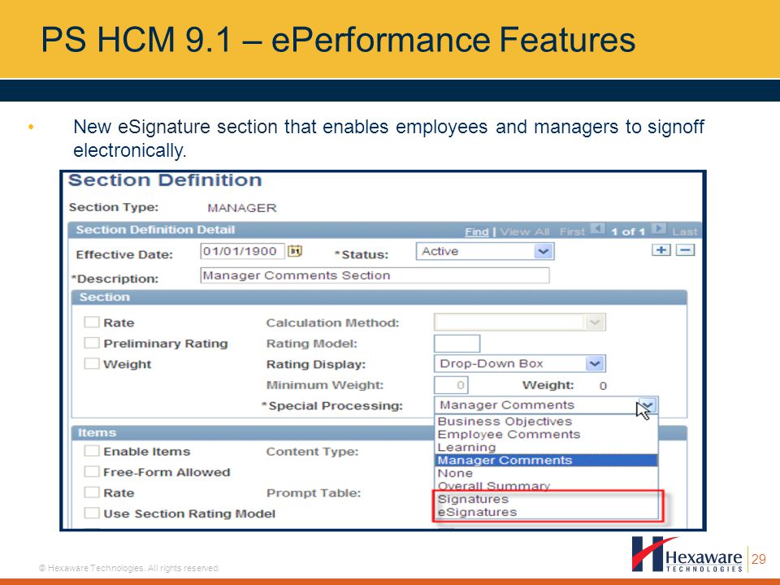The width and height of the screenshot is (780, 585).
Task: Click into the Effective Date field
Action: 242,251
